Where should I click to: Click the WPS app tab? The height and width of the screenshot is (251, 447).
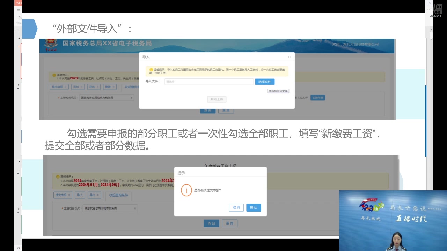point(19,3)
